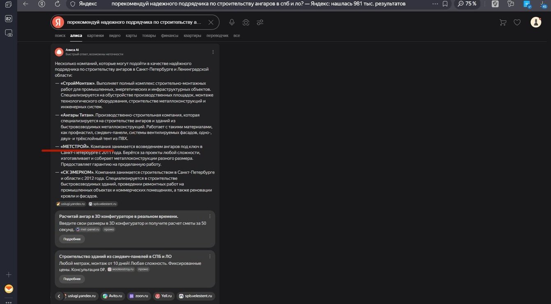Open the Alisa AI answer three-dot menu
Image resolution: width=551 pixels, height=304 pixels.
pyautogui.click(x=213, y=52)
